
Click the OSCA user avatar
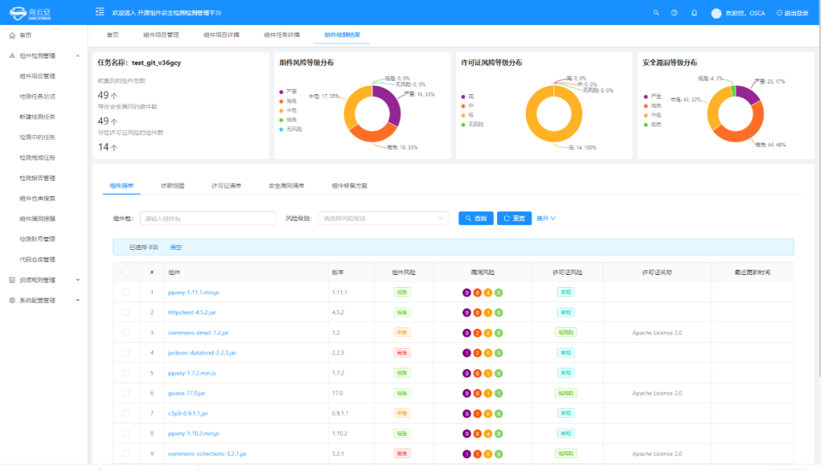[x=716, y=13]
